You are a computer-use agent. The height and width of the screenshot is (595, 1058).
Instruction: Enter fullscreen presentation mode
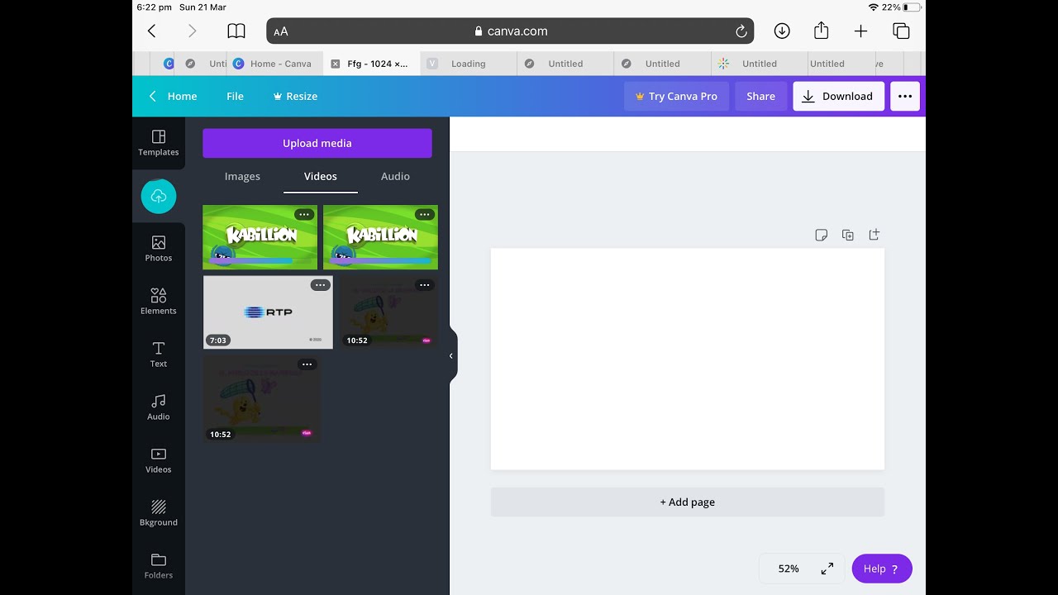pos(827,569)
